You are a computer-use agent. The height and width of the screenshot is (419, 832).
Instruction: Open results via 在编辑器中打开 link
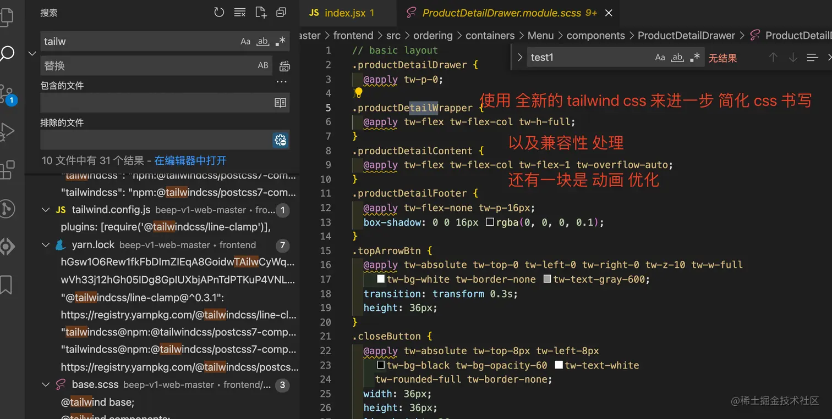190,160
